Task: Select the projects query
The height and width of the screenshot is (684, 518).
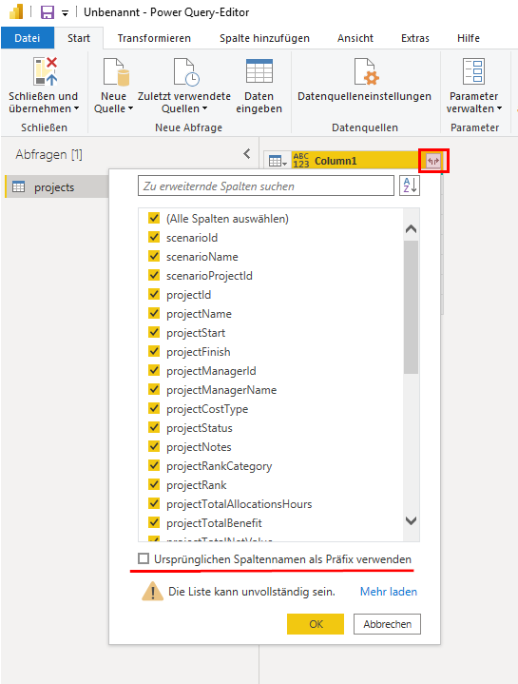Action: (x=57, y=187)
